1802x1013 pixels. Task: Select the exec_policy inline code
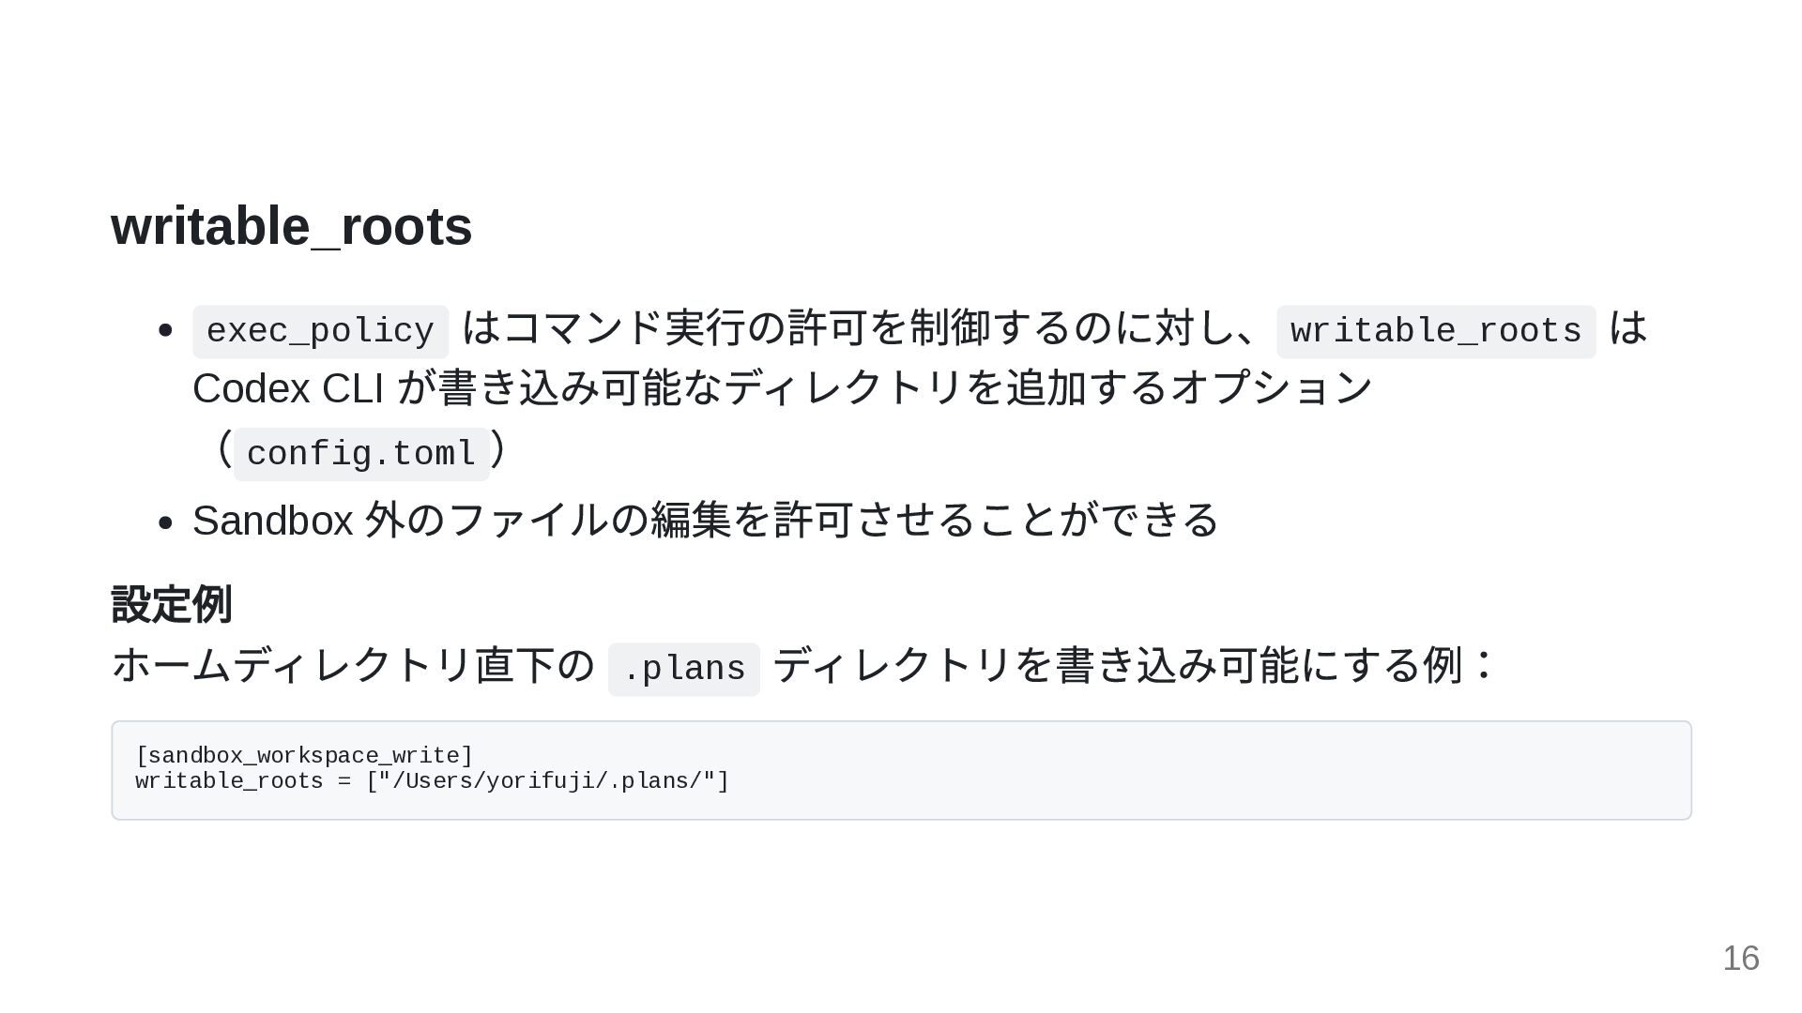click(x=320, y=332)
